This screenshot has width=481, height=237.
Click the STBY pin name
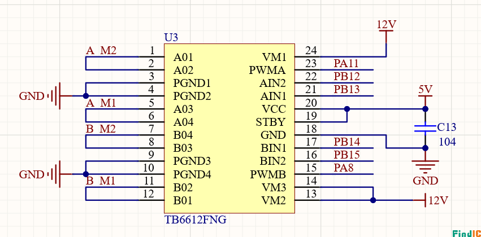[x=271, y=122]
